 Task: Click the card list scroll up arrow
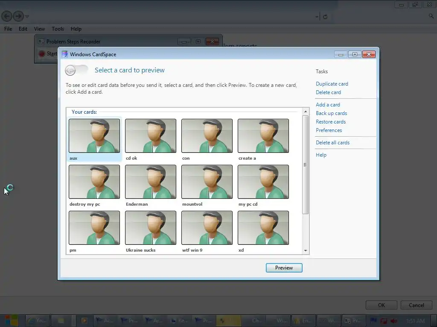click(306, 112)
